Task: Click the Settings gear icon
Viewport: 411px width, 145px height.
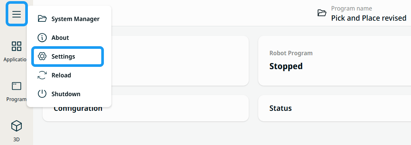Action: point(42,56)
